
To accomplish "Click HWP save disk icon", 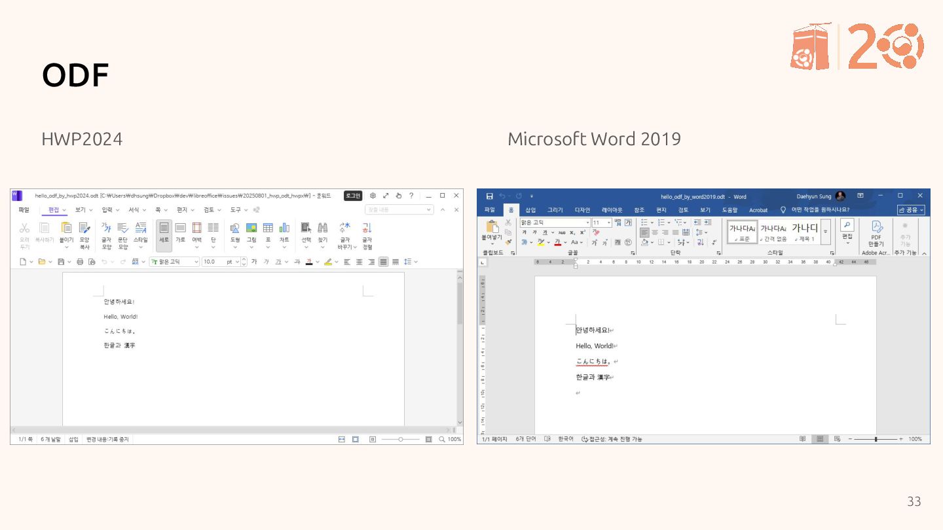I will [x=61, y=262].
